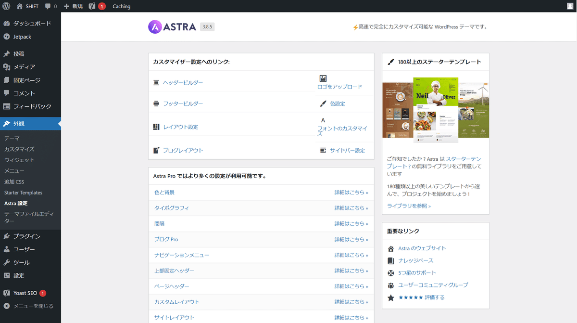Click the 新規 plus icon

tap(67, 6)
